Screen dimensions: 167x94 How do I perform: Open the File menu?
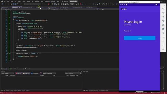pyautogui.click(x=5, y=1)
